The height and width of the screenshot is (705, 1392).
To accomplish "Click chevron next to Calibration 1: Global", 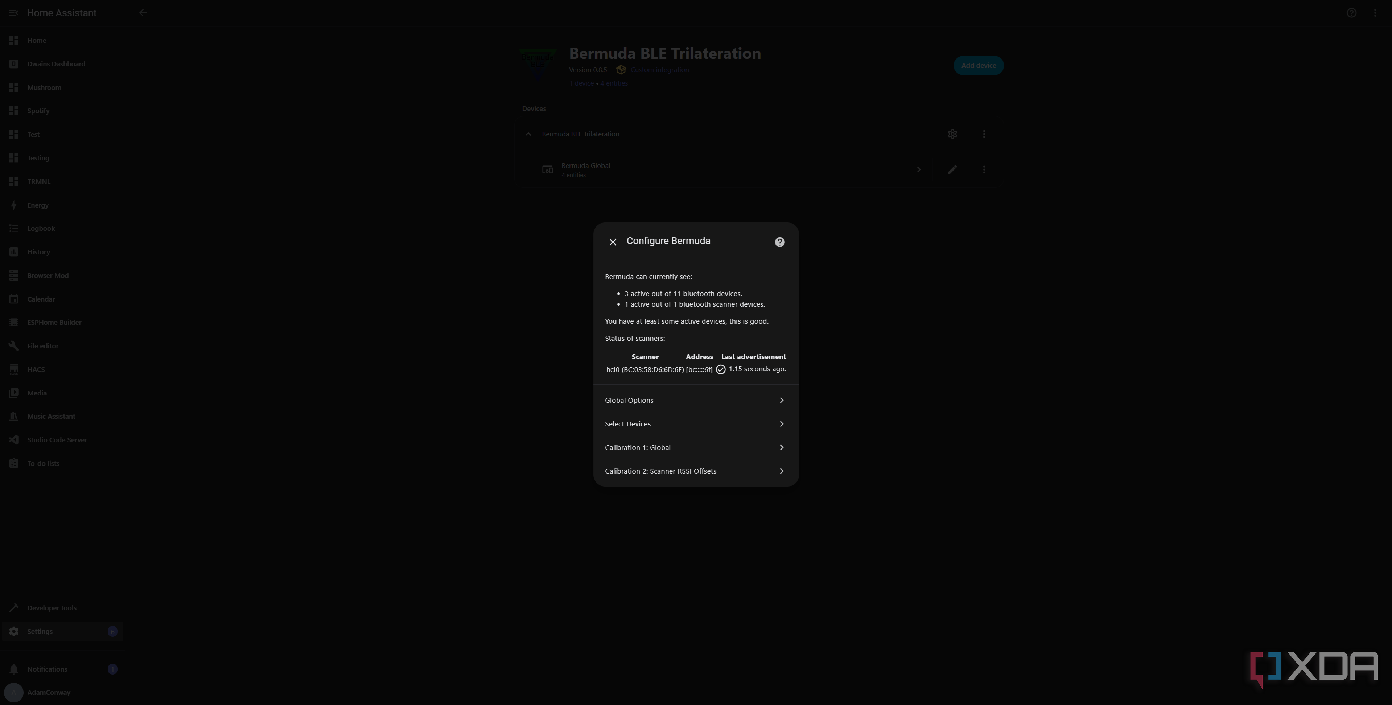I will coord(781,447).
